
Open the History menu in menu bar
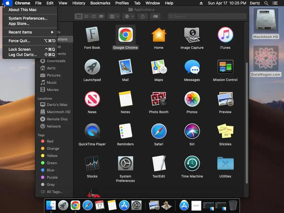[x=79, y=3]
